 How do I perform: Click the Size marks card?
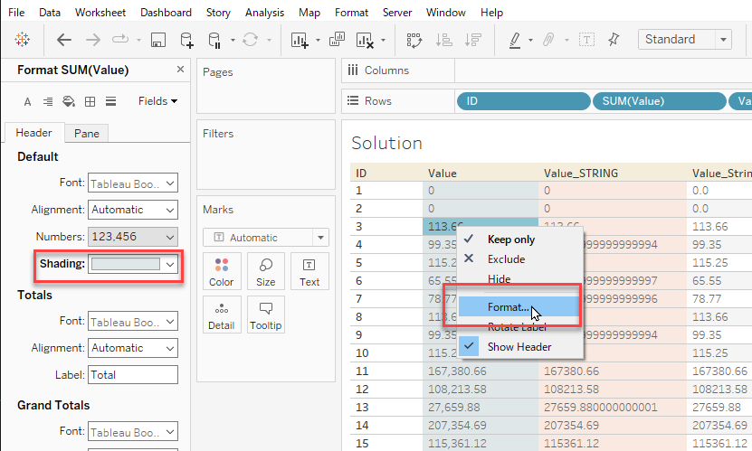click(266, 271)
